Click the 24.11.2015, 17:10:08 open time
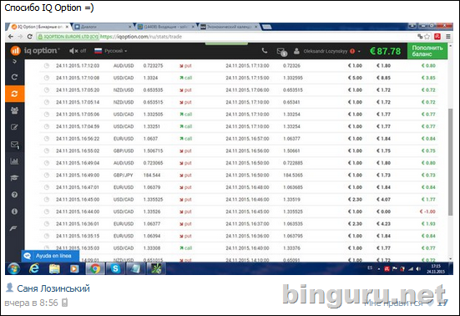460x316 pixels. pyautogui.click(x=78, y=78)
